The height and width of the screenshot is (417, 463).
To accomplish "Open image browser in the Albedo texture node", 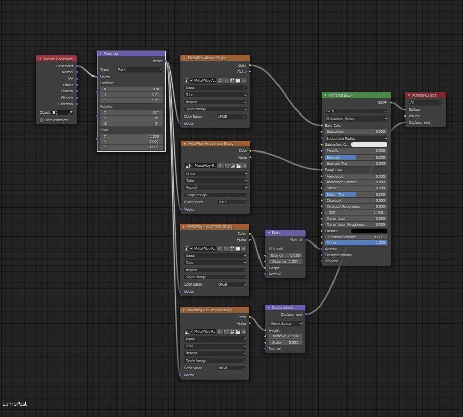I will (x=188, y=80).
